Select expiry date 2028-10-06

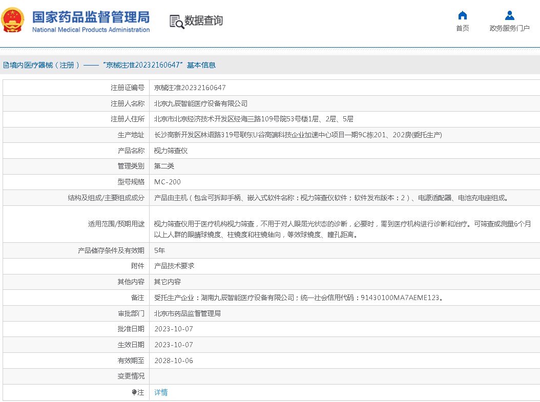tap(174, 361)
